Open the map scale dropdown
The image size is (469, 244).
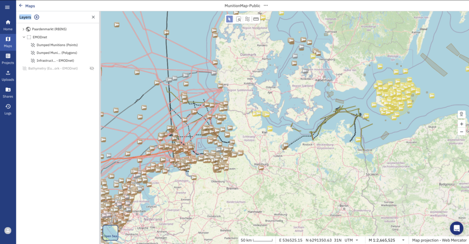[x=403, y=240]
